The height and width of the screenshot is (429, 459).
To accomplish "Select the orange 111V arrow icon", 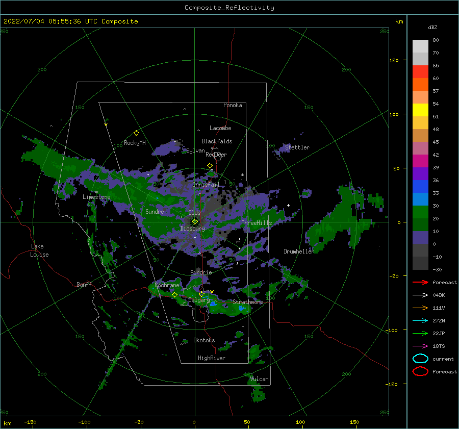I will point(420,308).
